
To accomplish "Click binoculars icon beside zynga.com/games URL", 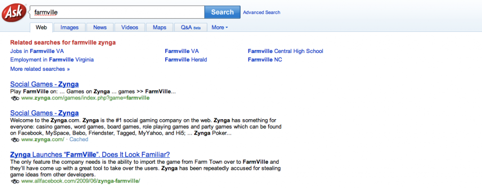I will point(15,98).
